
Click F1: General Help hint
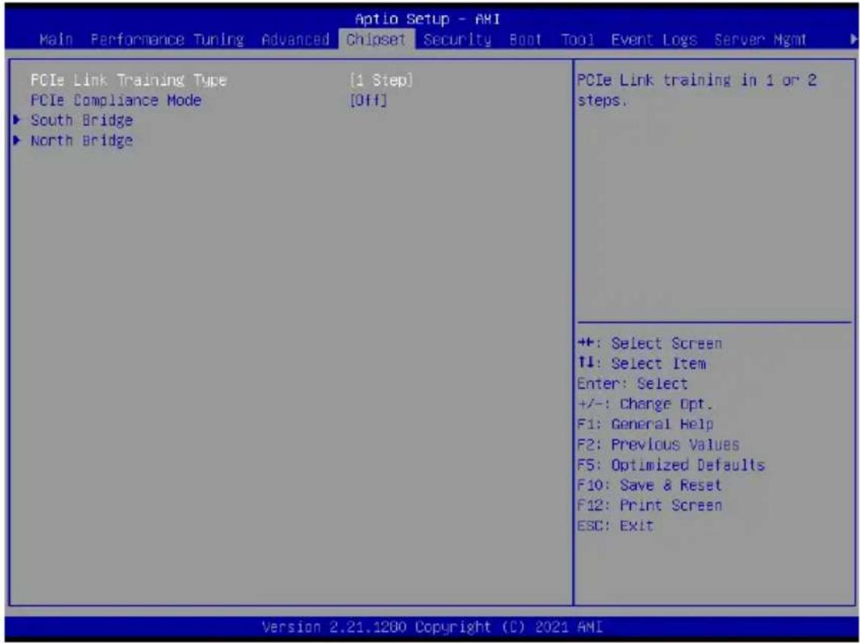pyautogui.click(x=645, y=425)
